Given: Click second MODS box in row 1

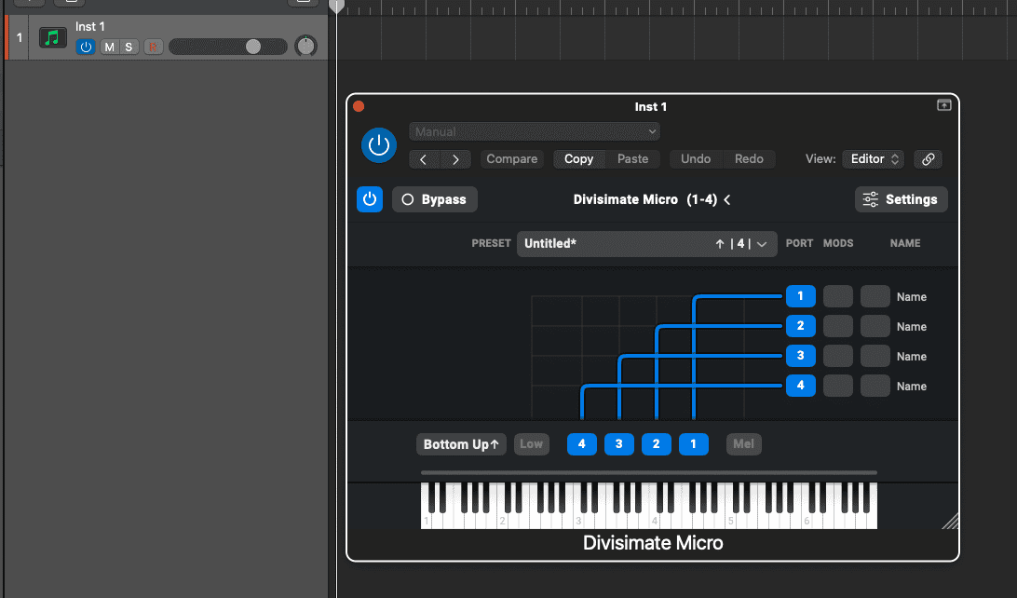Looking at the screenshot, I should coord(875,296).
